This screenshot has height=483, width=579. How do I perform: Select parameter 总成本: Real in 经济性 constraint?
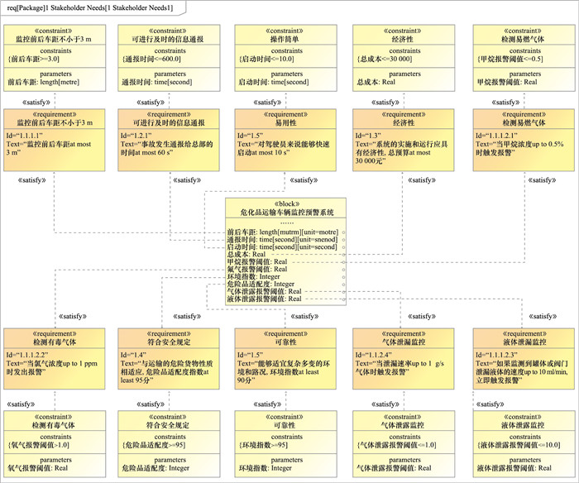[x=376, y=82]
